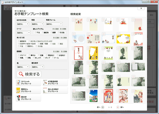Click すべて選択 link for あいさつ文

(x=56, y=38)
